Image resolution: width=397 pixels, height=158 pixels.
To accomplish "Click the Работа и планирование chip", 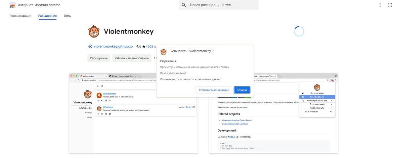I will pyautogui.click(x=132, y=58).
